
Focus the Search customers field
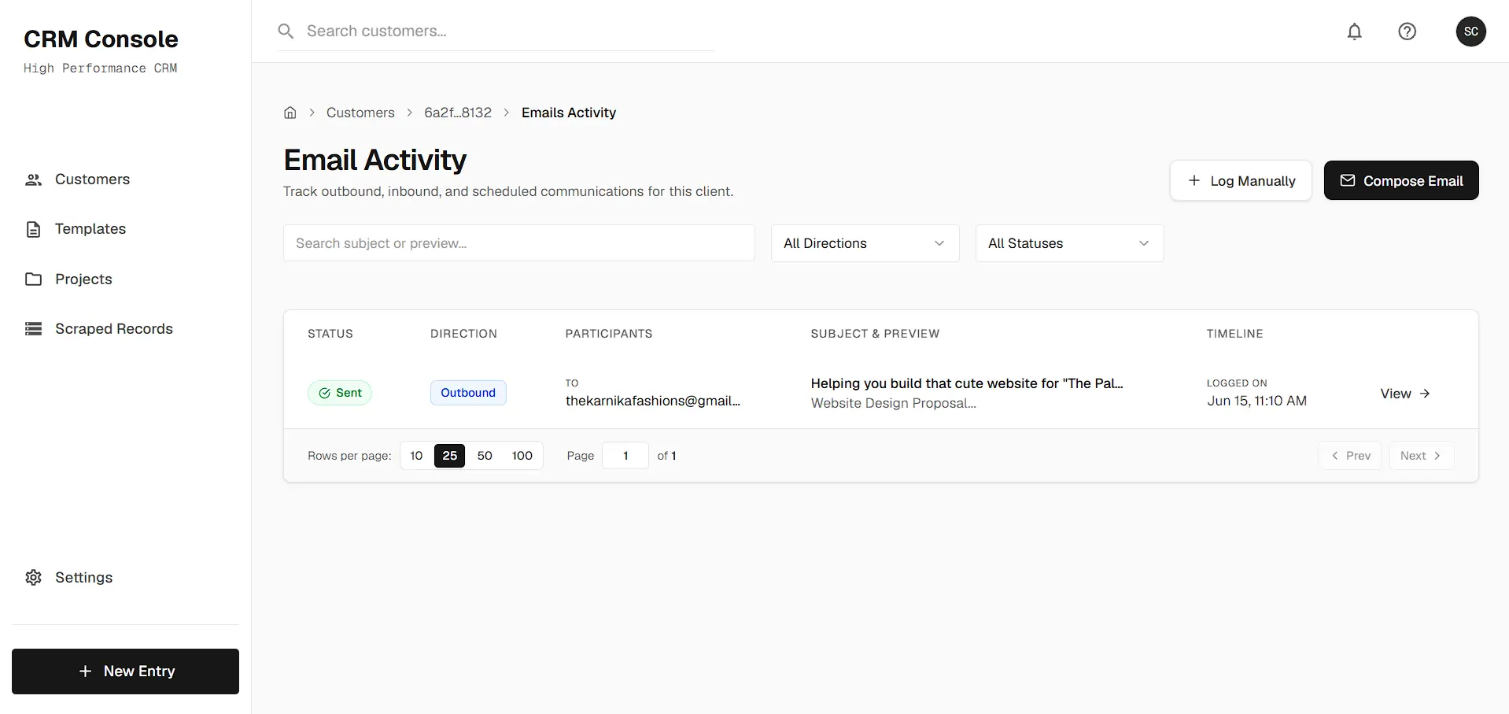pyautogui.click(x=496, y=31)
